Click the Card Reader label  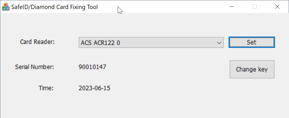point(37,42)
